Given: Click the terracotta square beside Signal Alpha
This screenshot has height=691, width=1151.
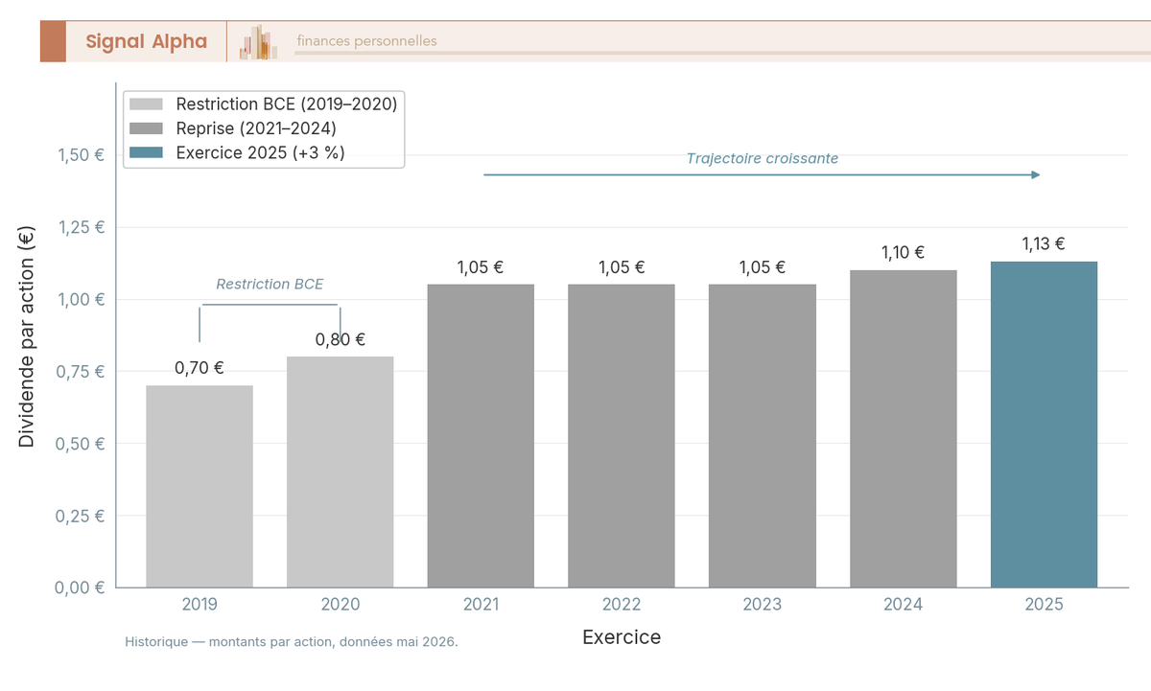Looking at the screenshot, I should coord(53,41).
